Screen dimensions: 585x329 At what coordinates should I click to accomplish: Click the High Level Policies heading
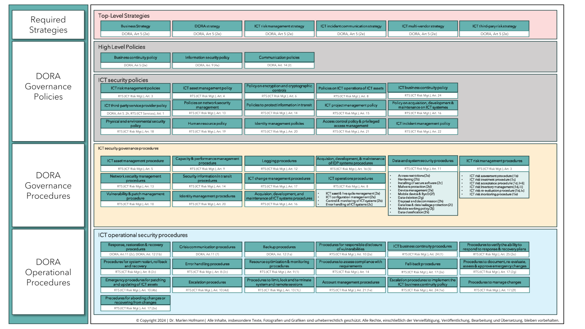(122, 47)
